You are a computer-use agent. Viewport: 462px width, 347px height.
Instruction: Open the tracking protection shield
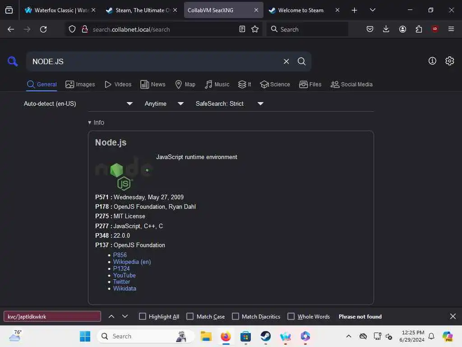click(x=72, y=29)
